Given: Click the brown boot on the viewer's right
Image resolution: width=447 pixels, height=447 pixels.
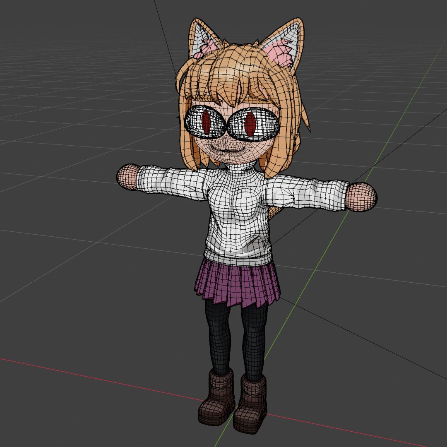Looking at the screenshot, I should pos(251,405).
